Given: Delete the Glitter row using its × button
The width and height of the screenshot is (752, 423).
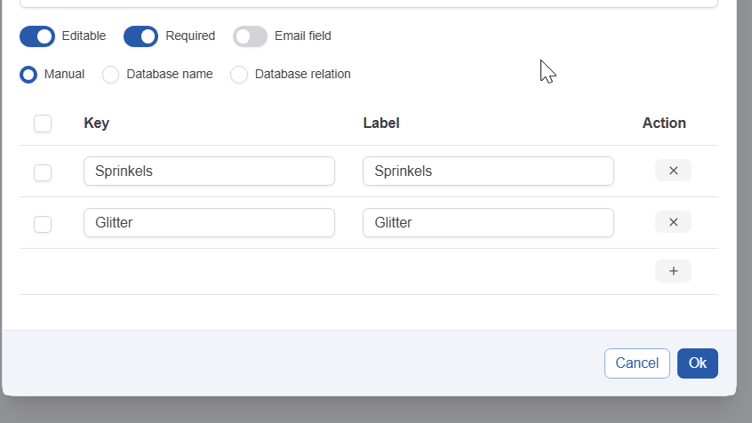Looking at the screenshot, I should [673, 222].
